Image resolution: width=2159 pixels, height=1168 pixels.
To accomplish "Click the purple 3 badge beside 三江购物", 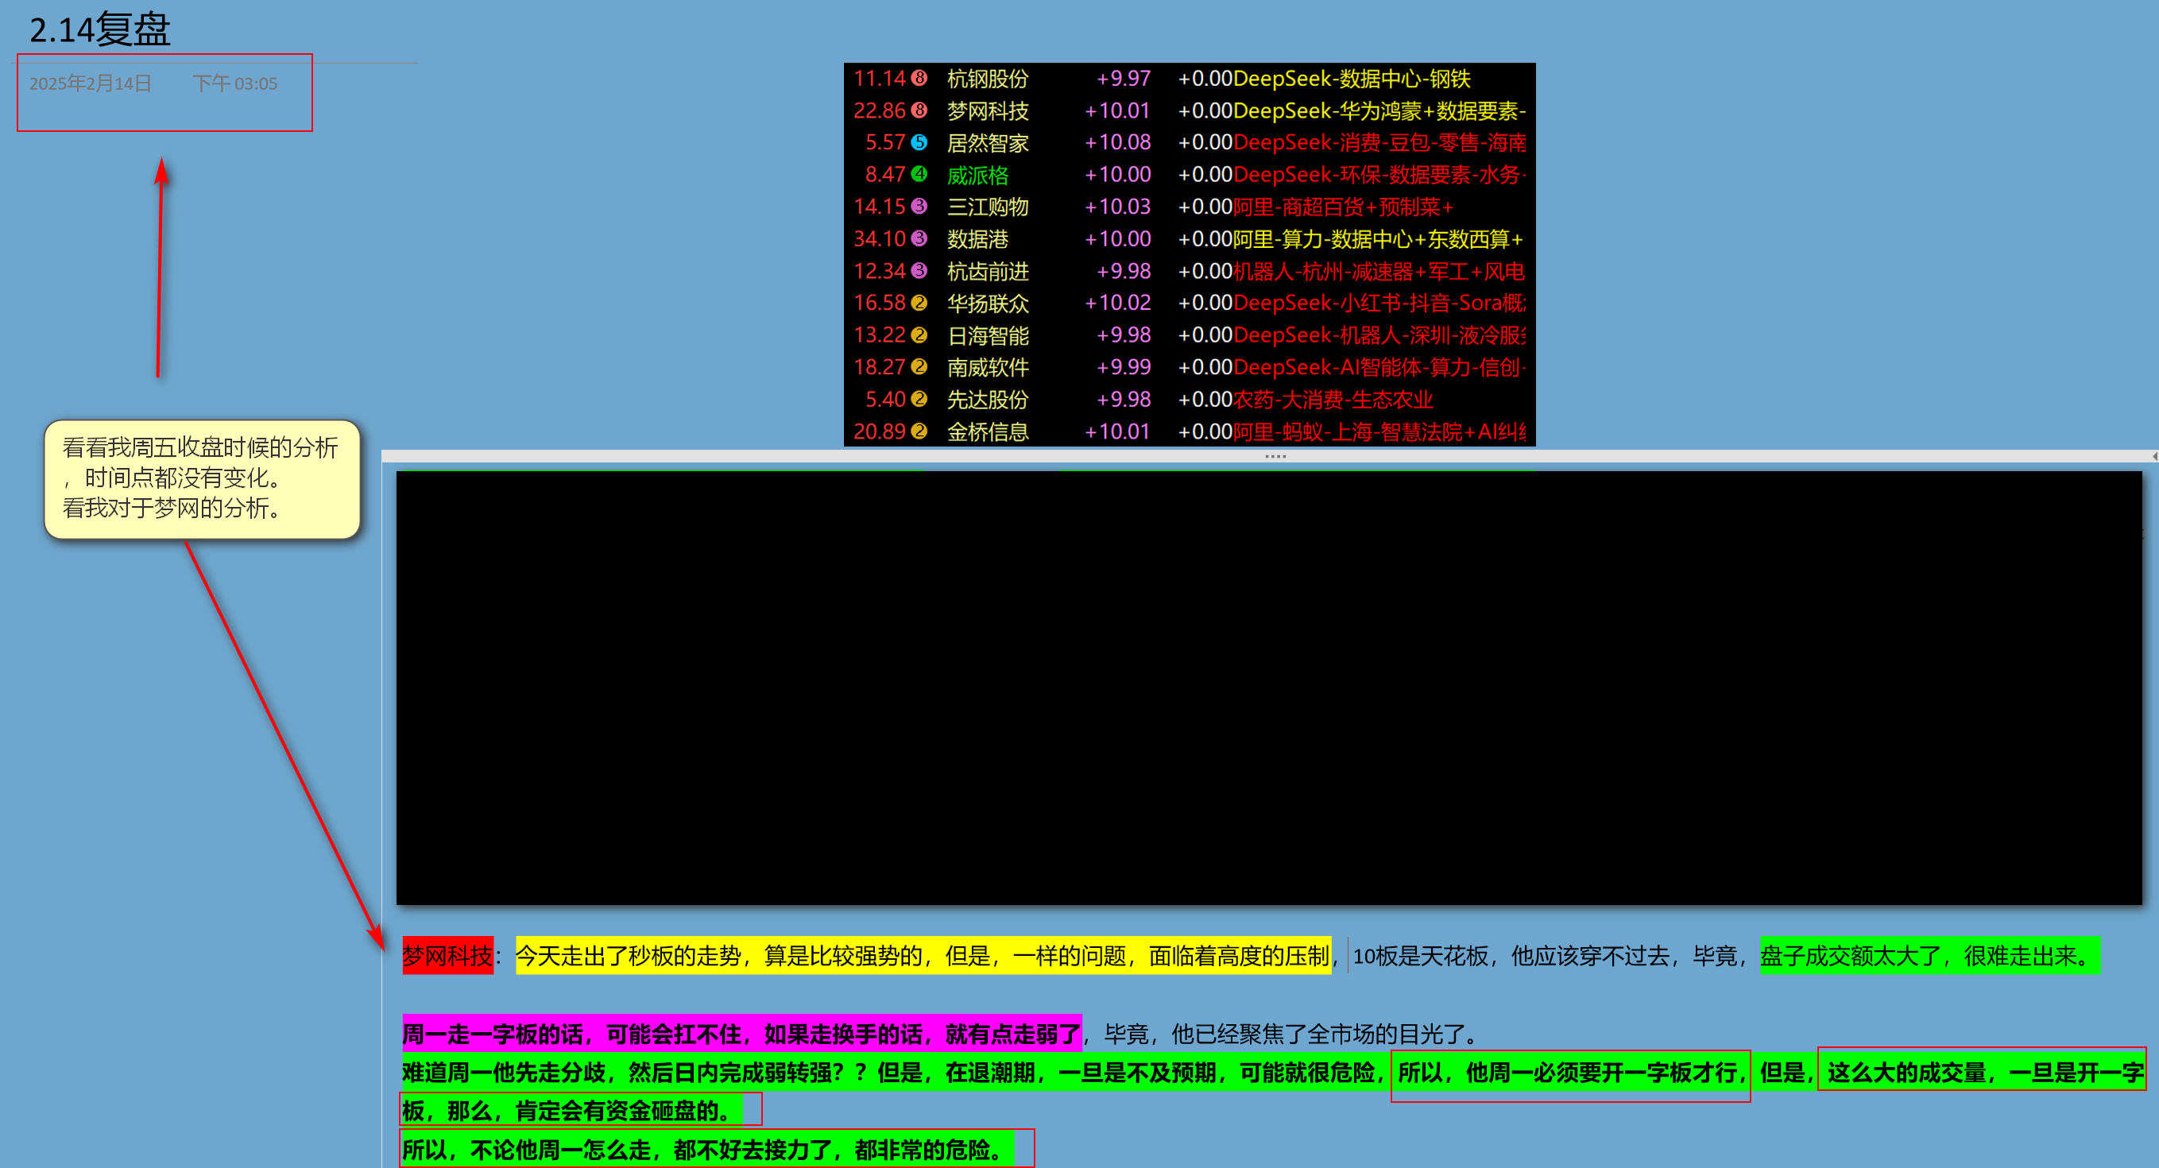I will coord(919,206).
